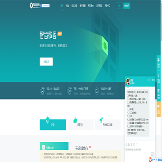
Task: Click the welcome message bubble in chat
Action: coord(138,113)
